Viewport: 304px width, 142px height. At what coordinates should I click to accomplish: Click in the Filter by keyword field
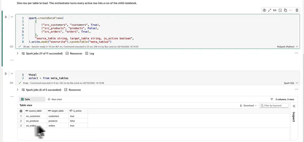point(274,106)
